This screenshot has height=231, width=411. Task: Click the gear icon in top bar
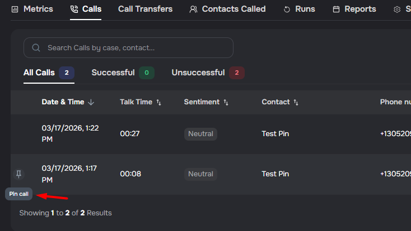[x=397, y=9]
